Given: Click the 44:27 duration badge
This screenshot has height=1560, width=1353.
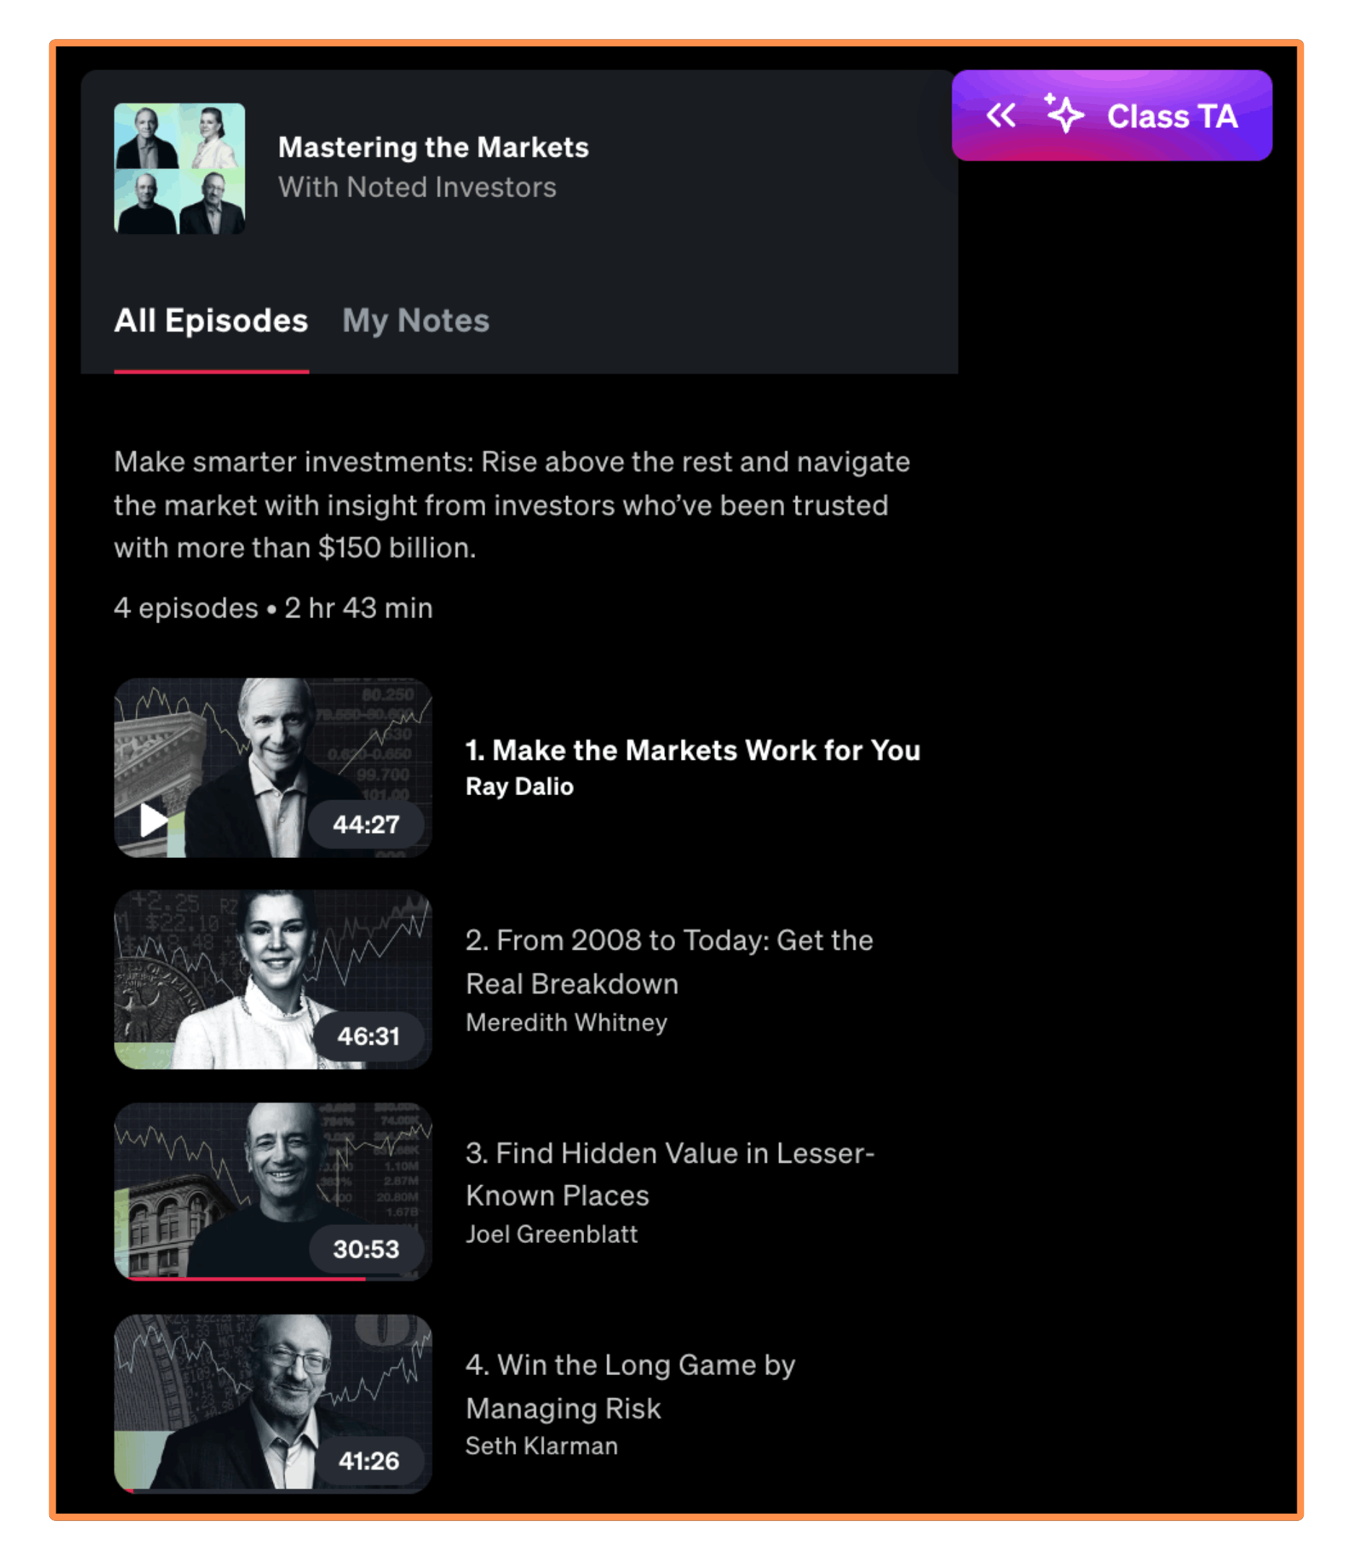Looking at the screenshot, I should point(366,824).
